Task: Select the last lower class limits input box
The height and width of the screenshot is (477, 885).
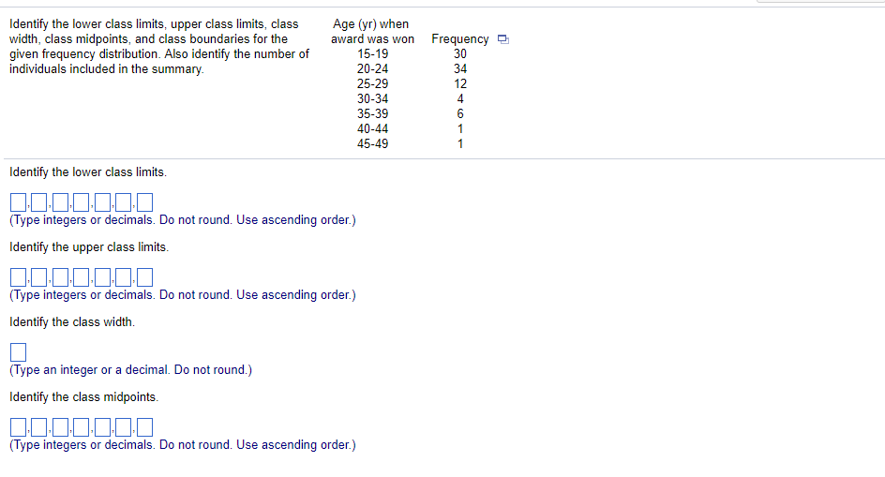Action: (x=145, y=202)
